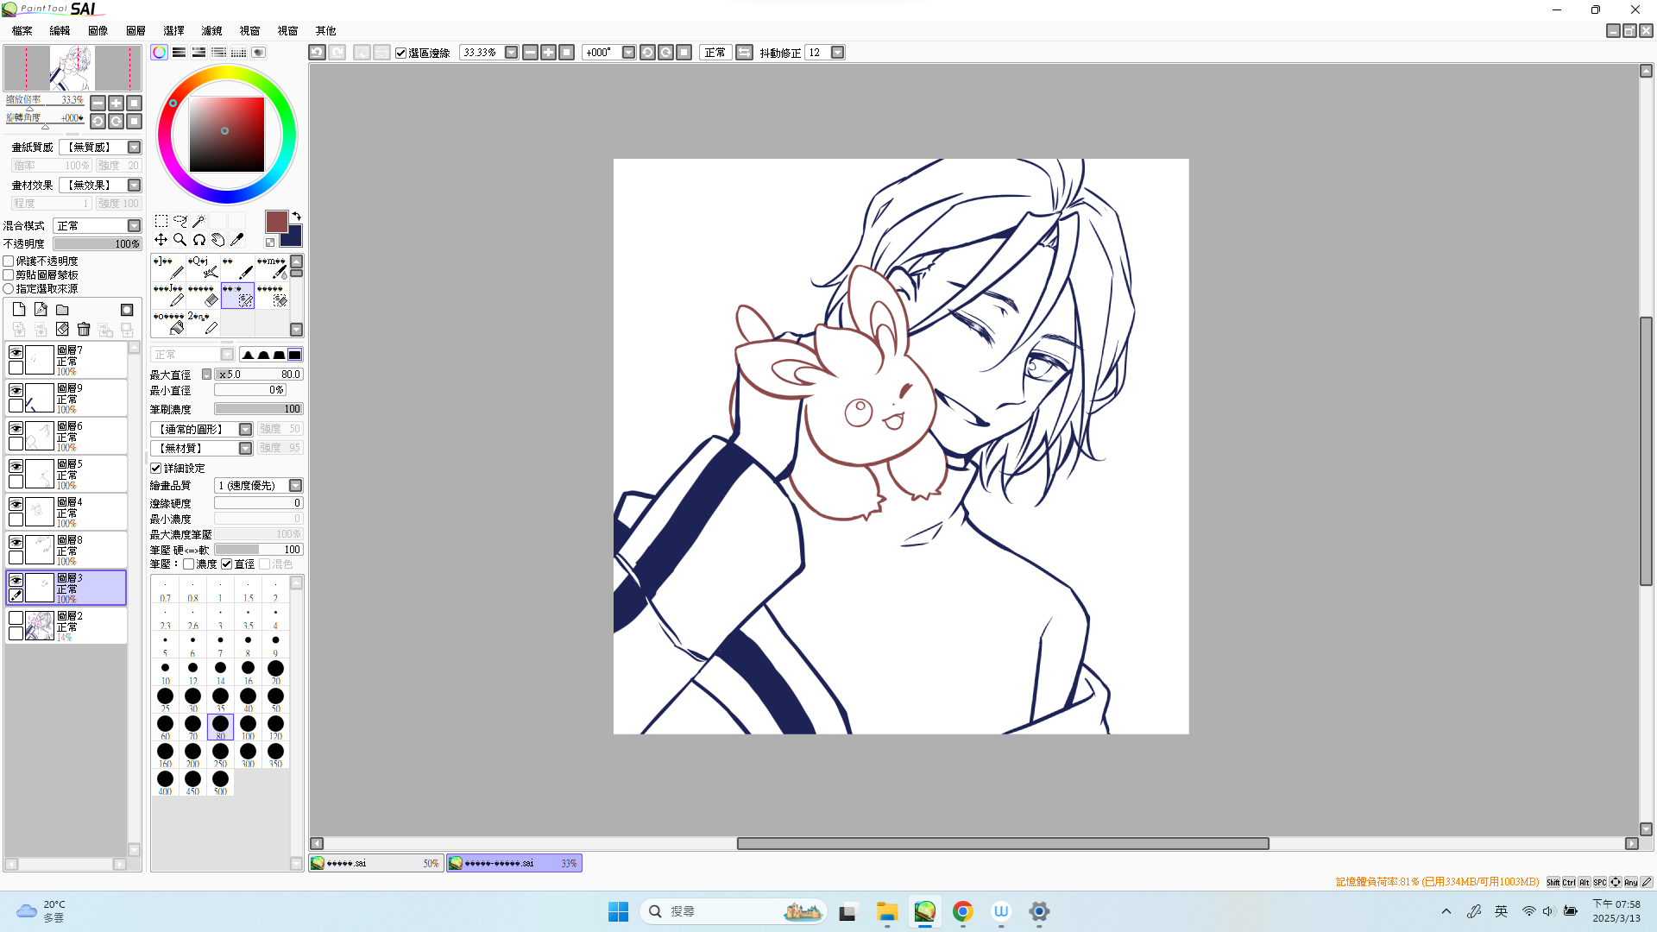Open the 抖動修正 stabilizer dropdown
The height and width of the screenshot is (932, 1657).
click(837, 53)
